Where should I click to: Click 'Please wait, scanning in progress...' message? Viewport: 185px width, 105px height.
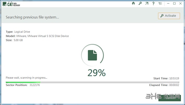tap(26, 78)
